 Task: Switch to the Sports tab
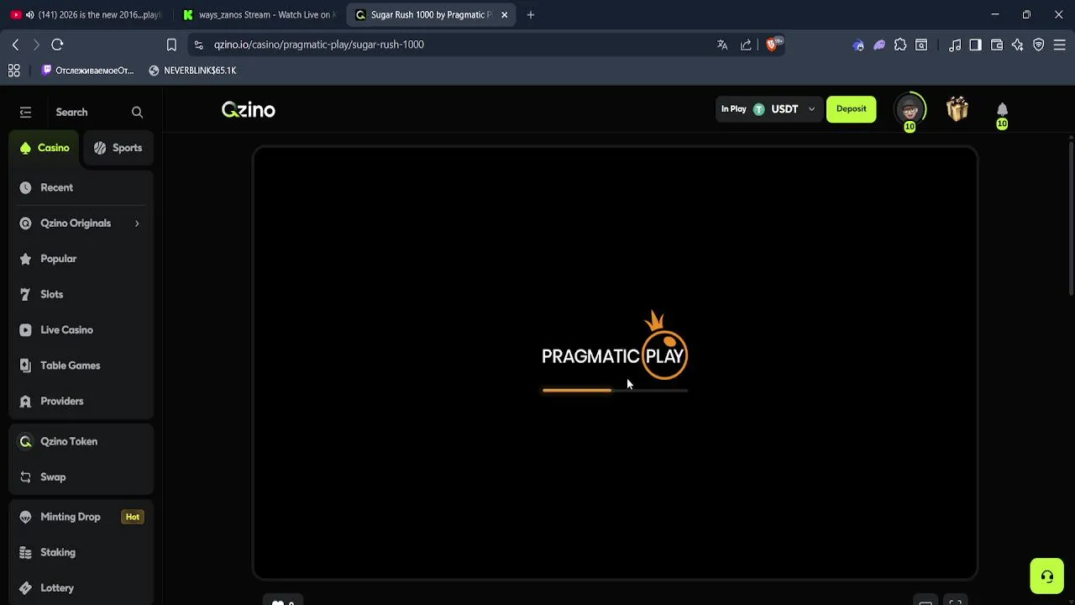[x=118, y=148]
